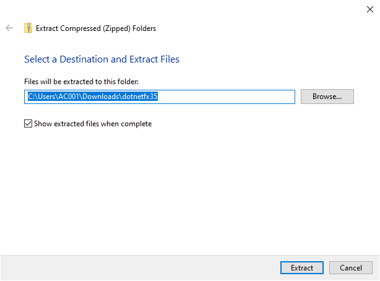
Task: Click the 'Extract Compressed (Zipped) Folders' title text
Action: 96,28
